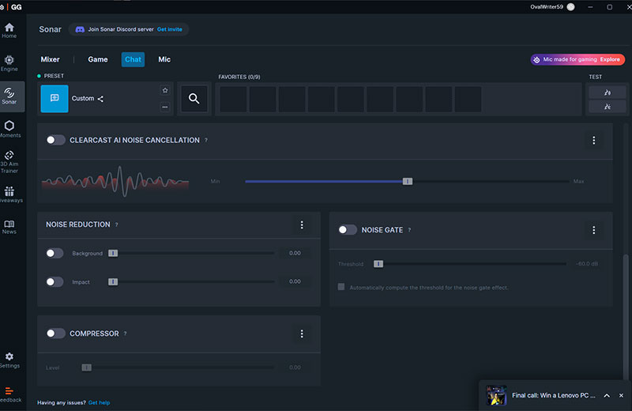Viewport: 632px width, 411px height.
Task: Switch to the Mic tab
Action: click(164, 59)
